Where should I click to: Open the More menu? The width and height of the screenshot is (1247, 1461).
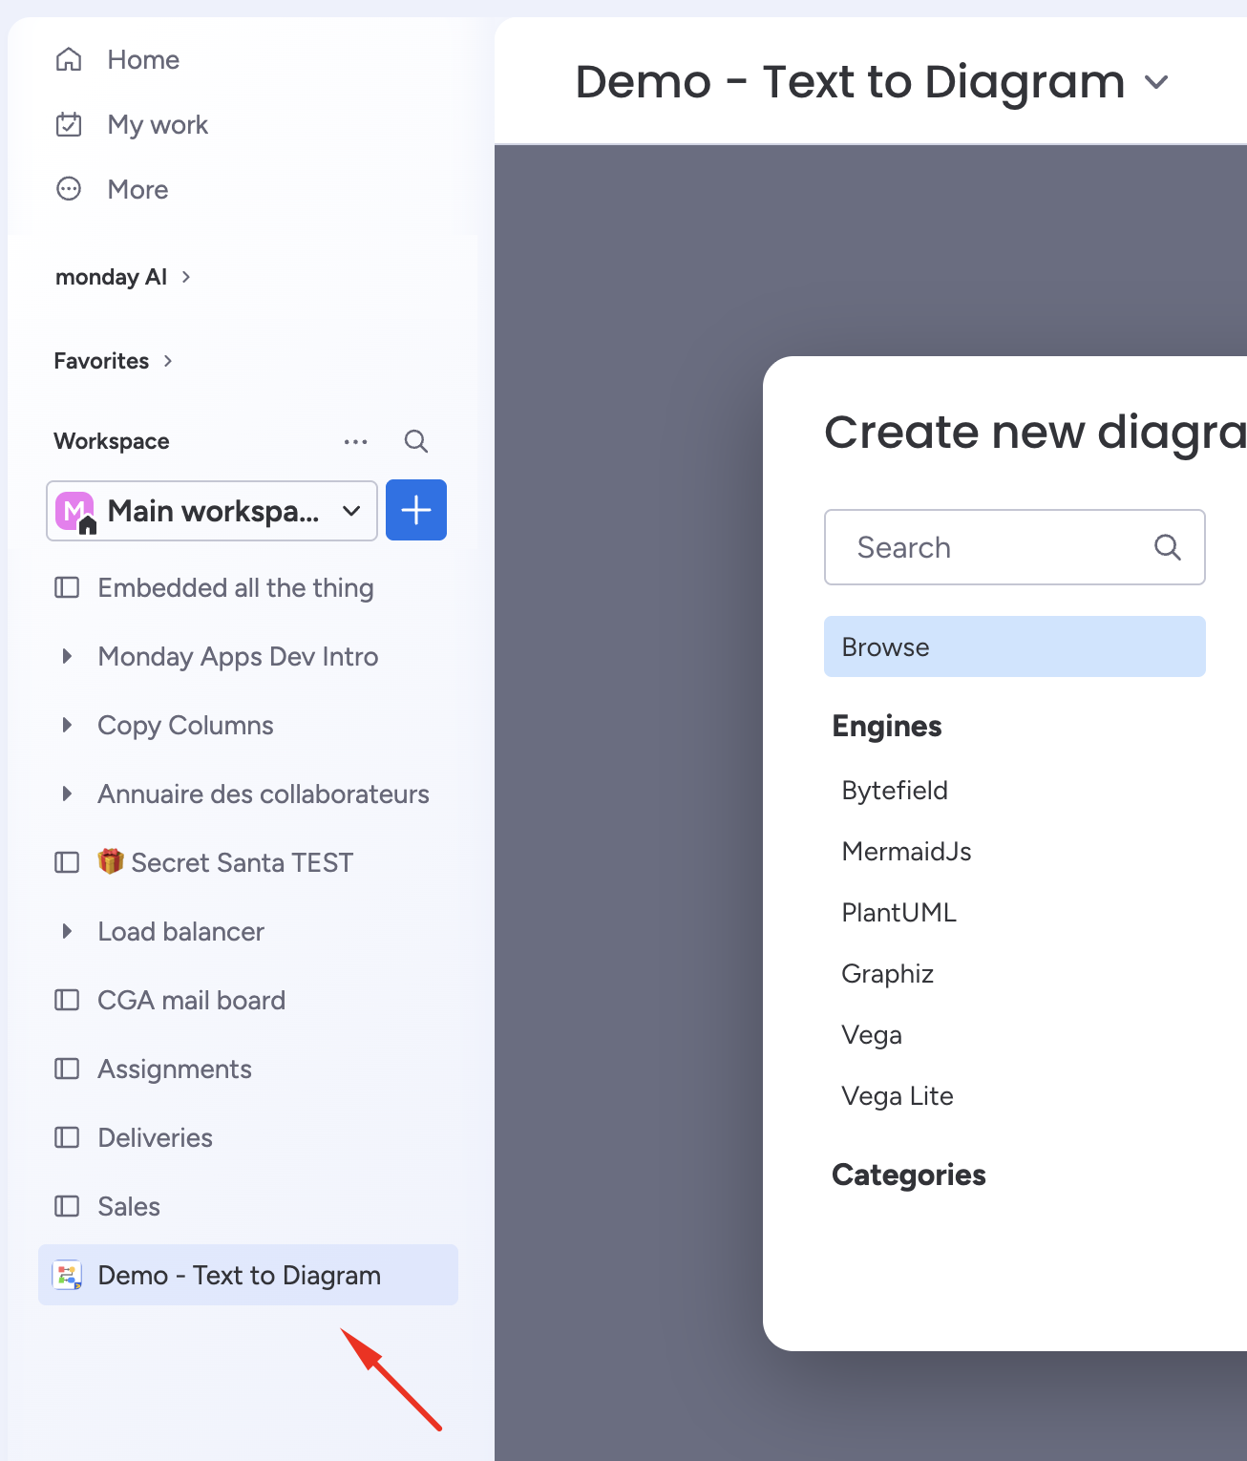(x=138, y=189)
